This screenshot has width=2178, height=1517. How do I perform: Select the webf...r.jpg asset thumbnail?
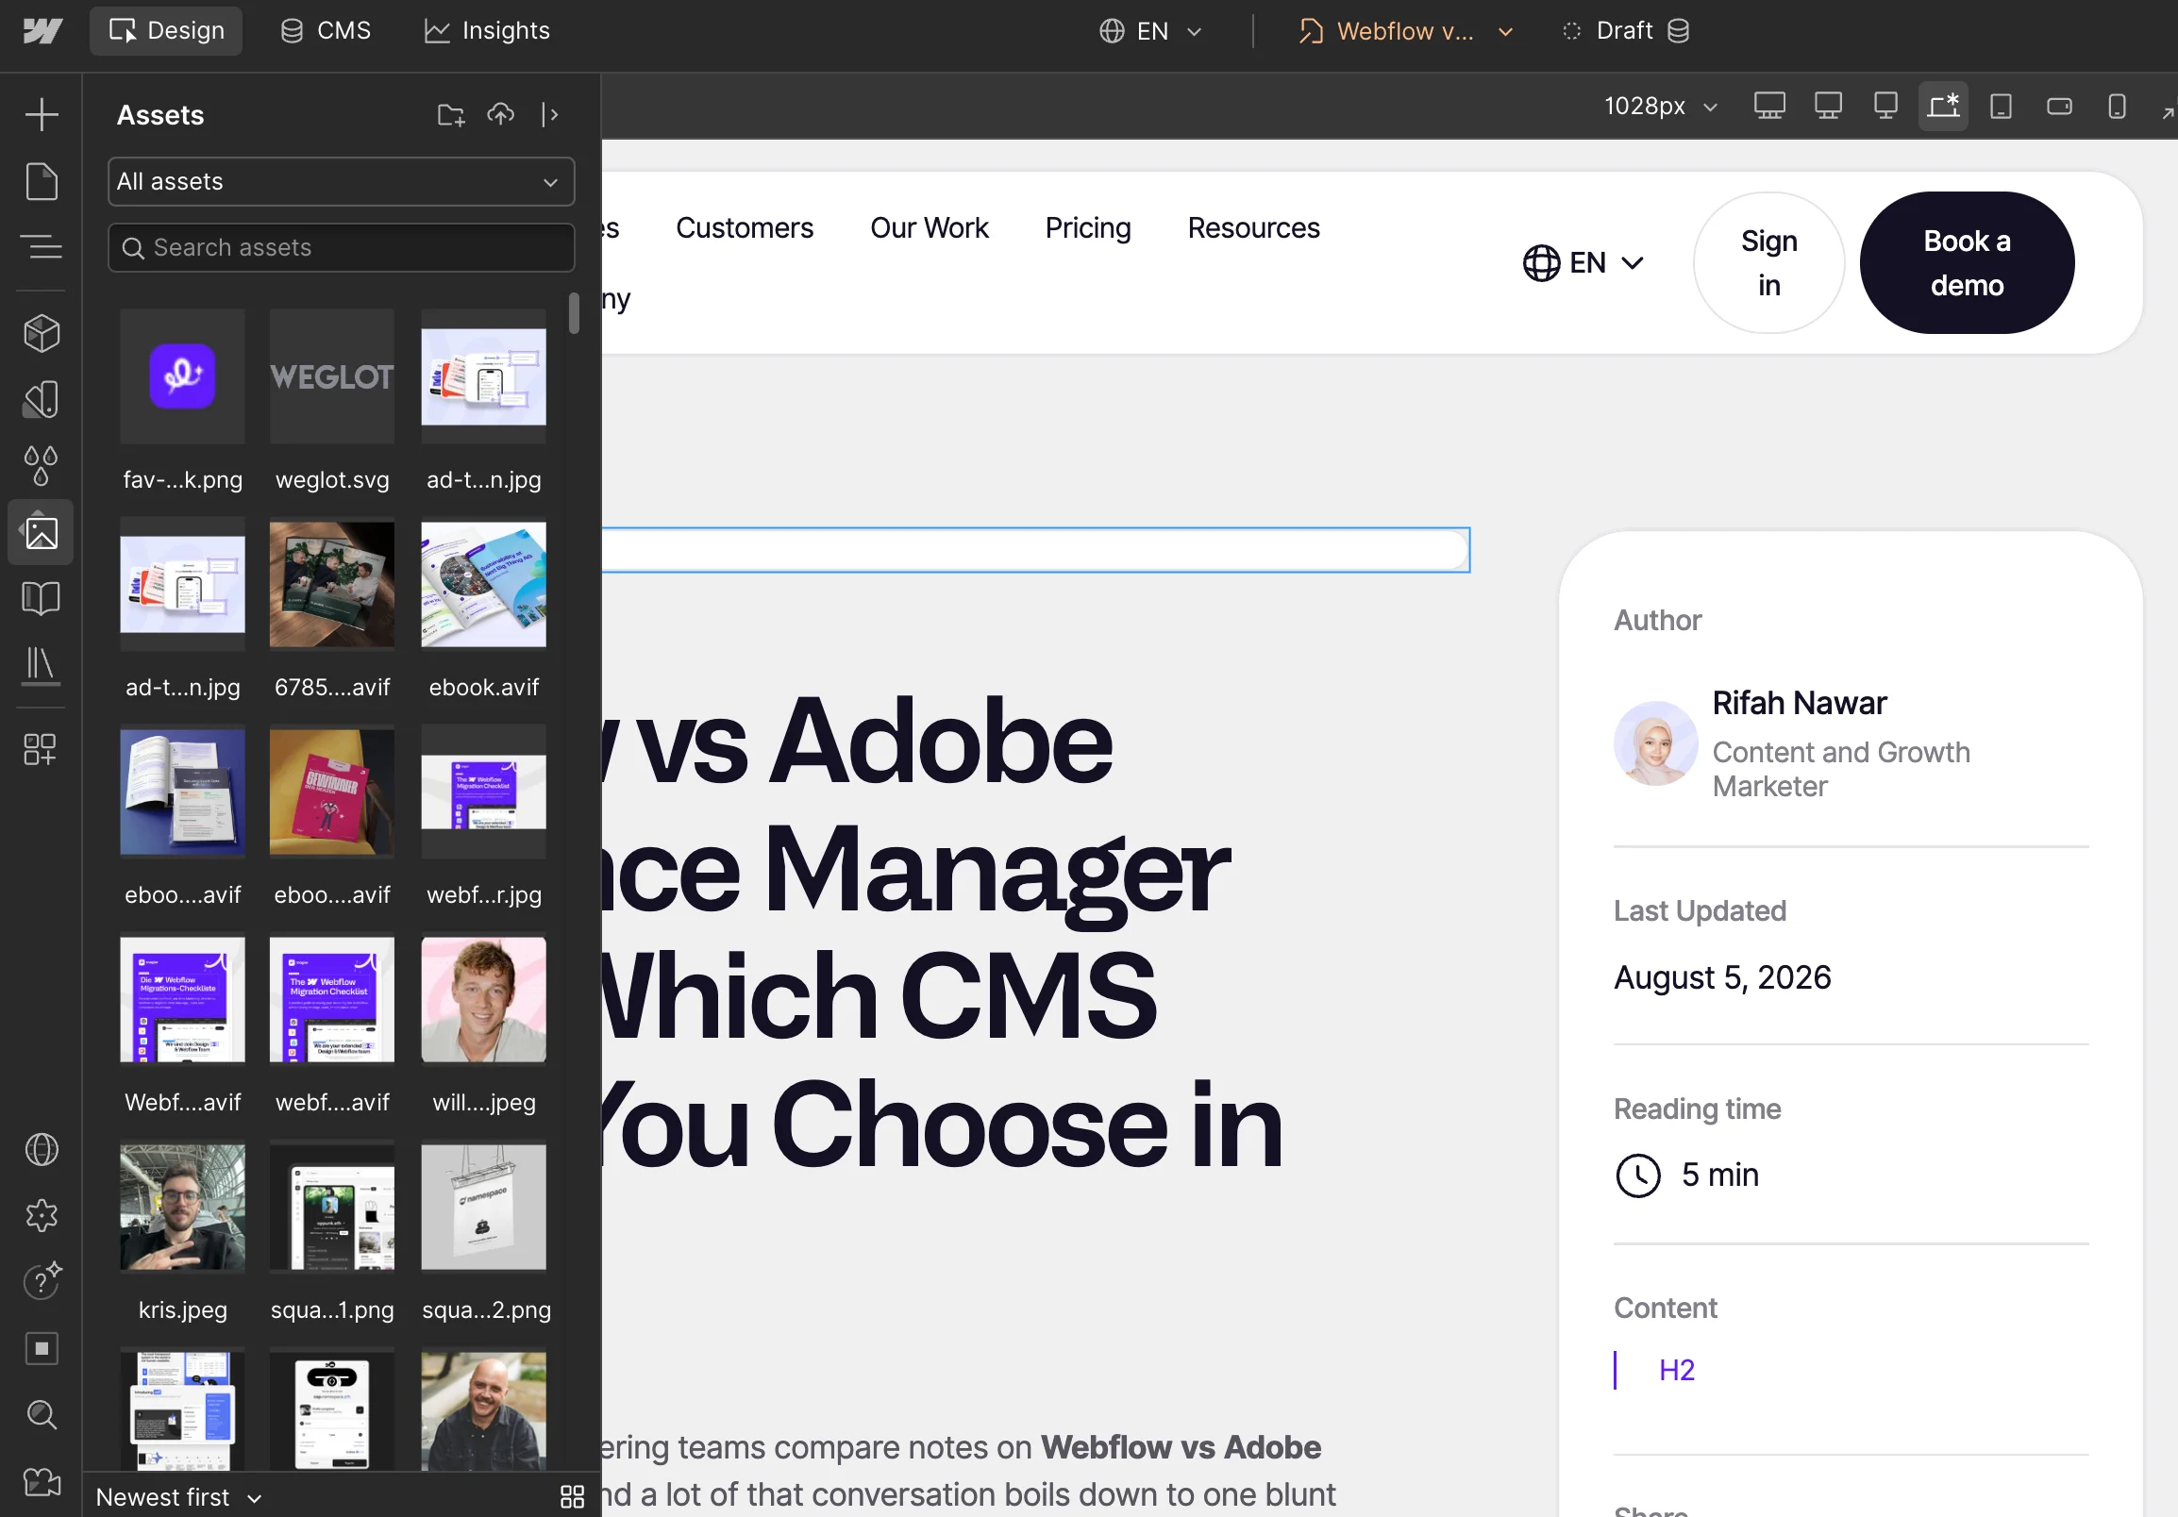pyautogui.click(x=484, y=792)
